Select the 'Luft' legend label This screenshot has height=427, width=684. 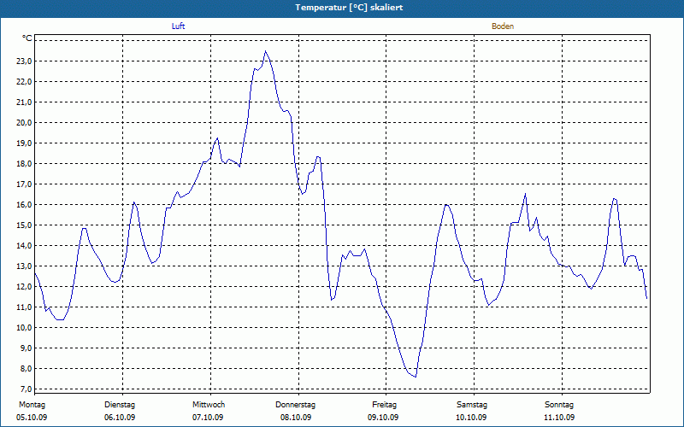tap(178, 26)
